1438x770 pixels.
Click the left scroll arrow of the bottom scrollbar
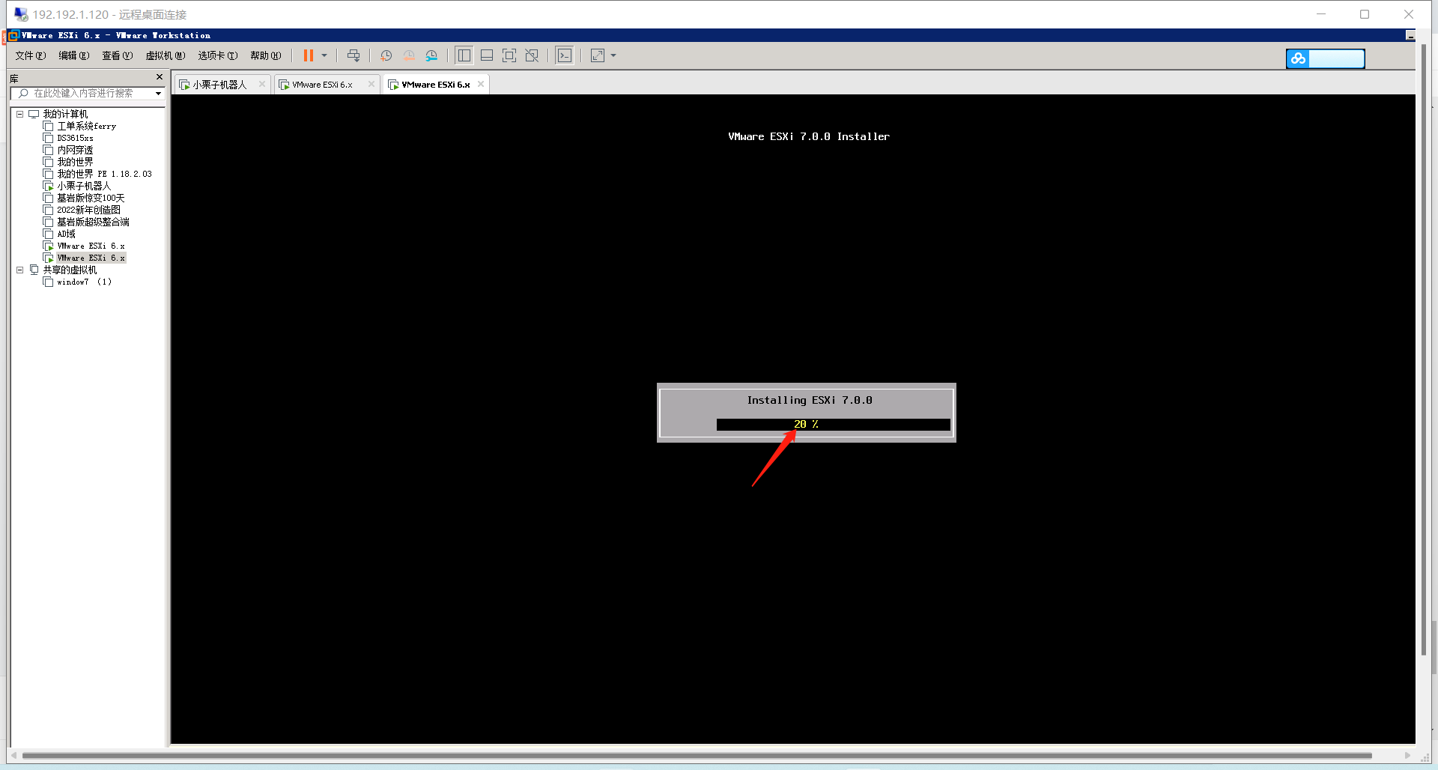(x=14, y=755)
